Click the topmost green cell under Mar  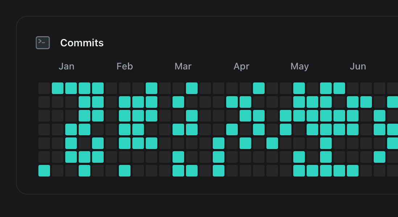click(192, 88)
